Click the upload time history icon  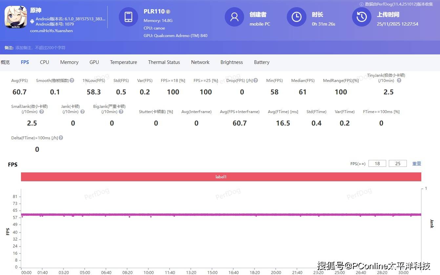362,17
